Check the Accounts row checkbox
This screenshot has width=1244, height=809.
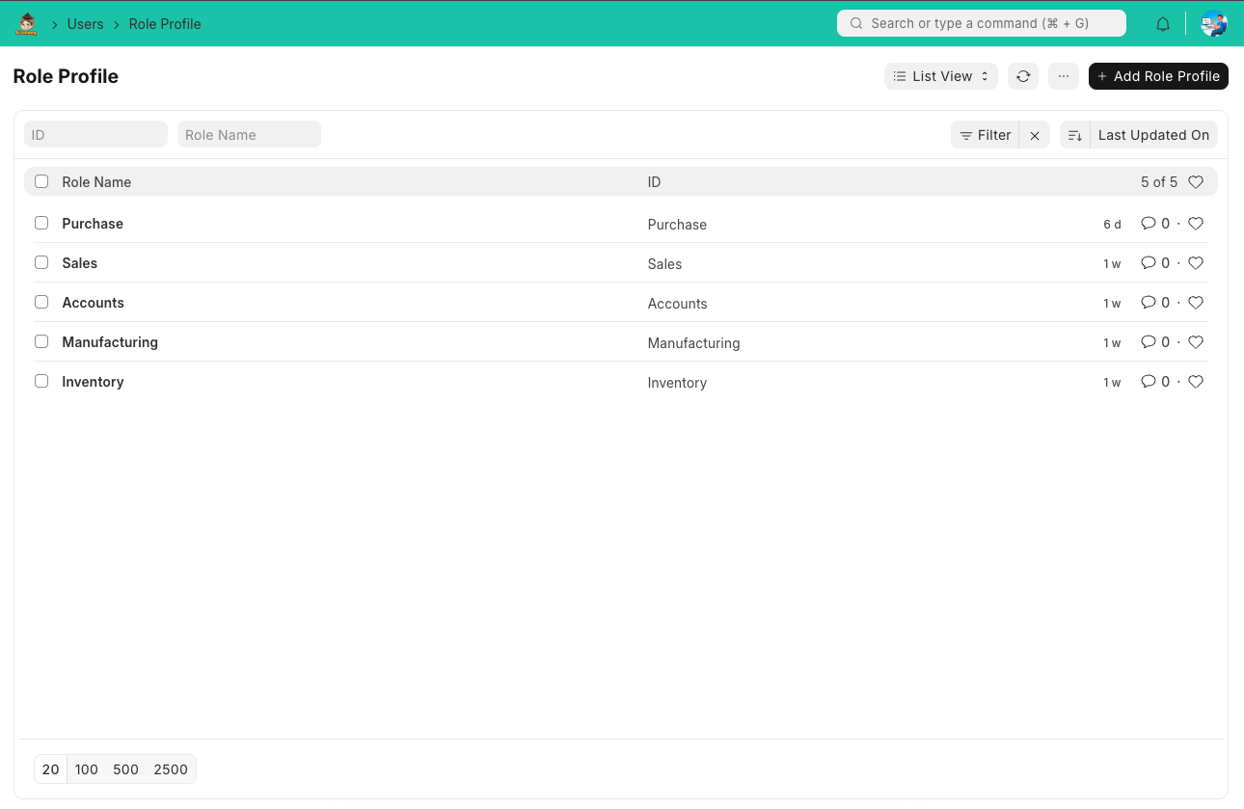tap(41, 303)
